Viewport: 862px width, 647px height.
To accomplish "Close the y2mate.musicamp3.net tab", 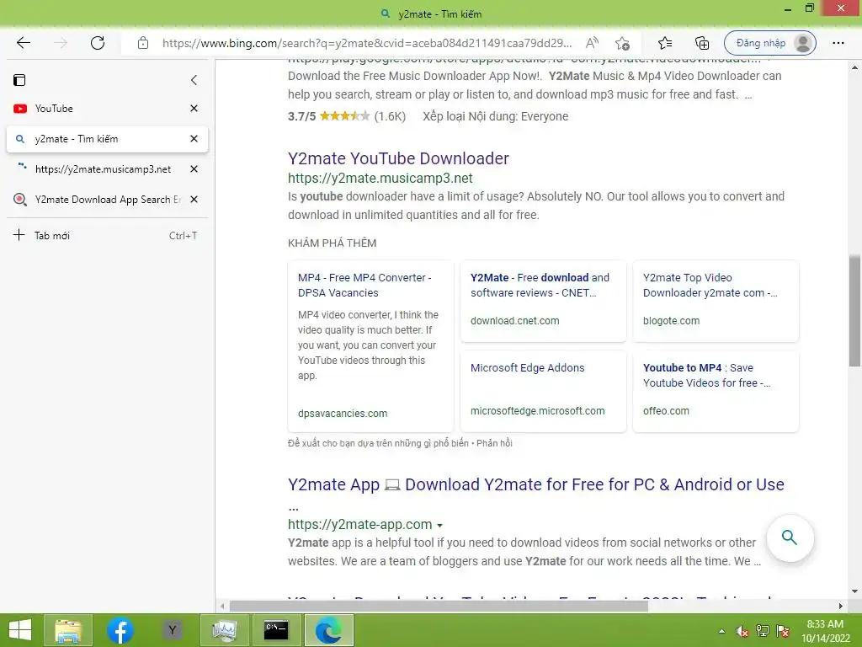I will [194, 168].
